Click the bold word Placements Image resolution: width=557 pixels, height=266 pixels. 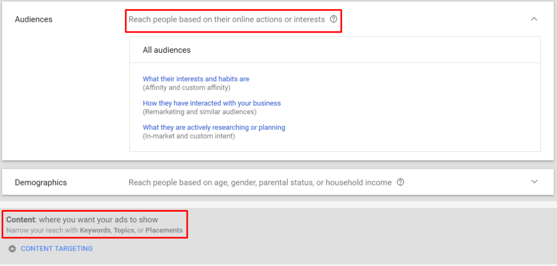(164, 230)
